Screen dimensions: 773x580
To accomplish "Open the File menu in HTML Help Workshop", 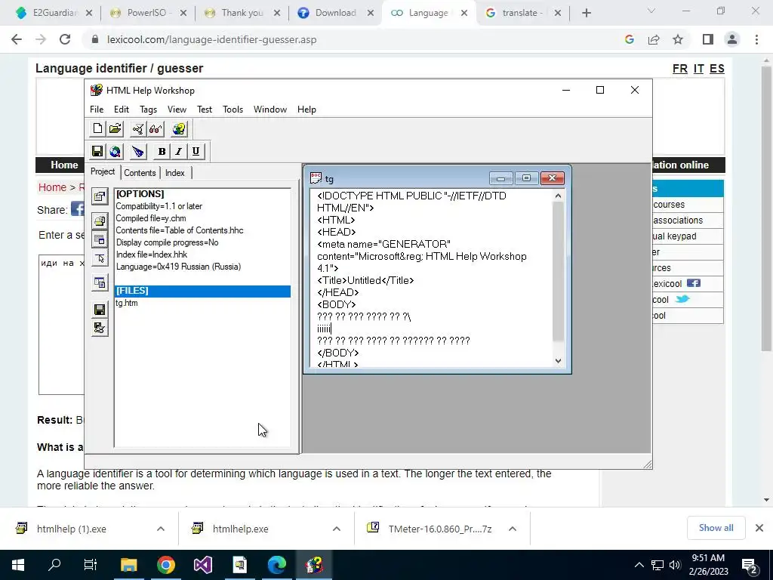I will [97, 110].
